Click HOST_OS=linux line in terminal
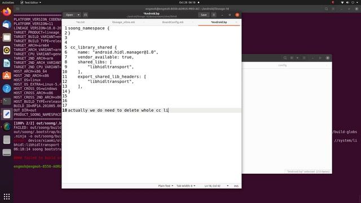361x203 pixels. click(27, 80)
